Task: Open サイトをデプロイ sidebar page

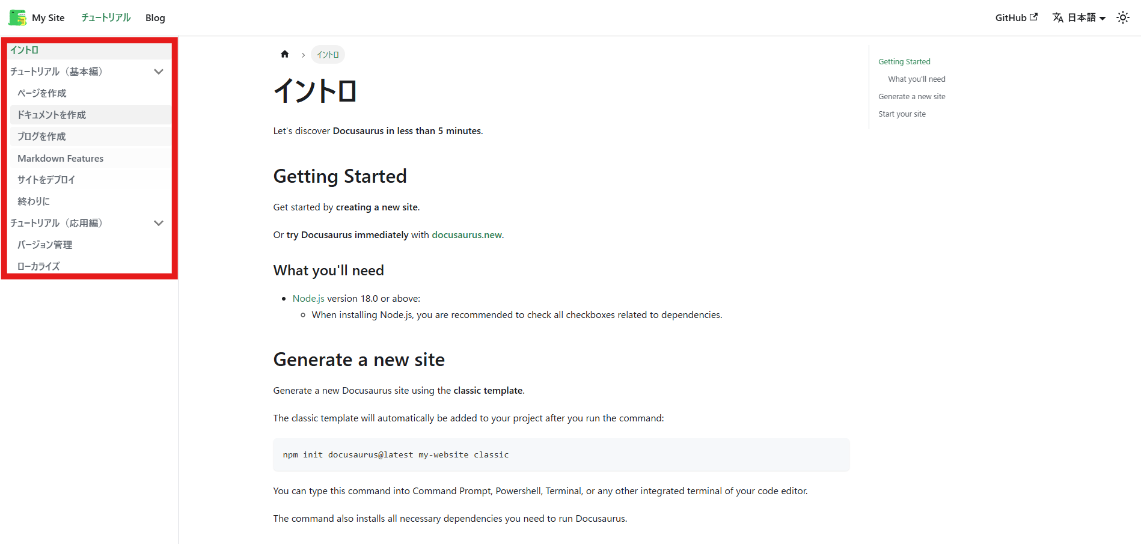Action: [x=91, y=180]
